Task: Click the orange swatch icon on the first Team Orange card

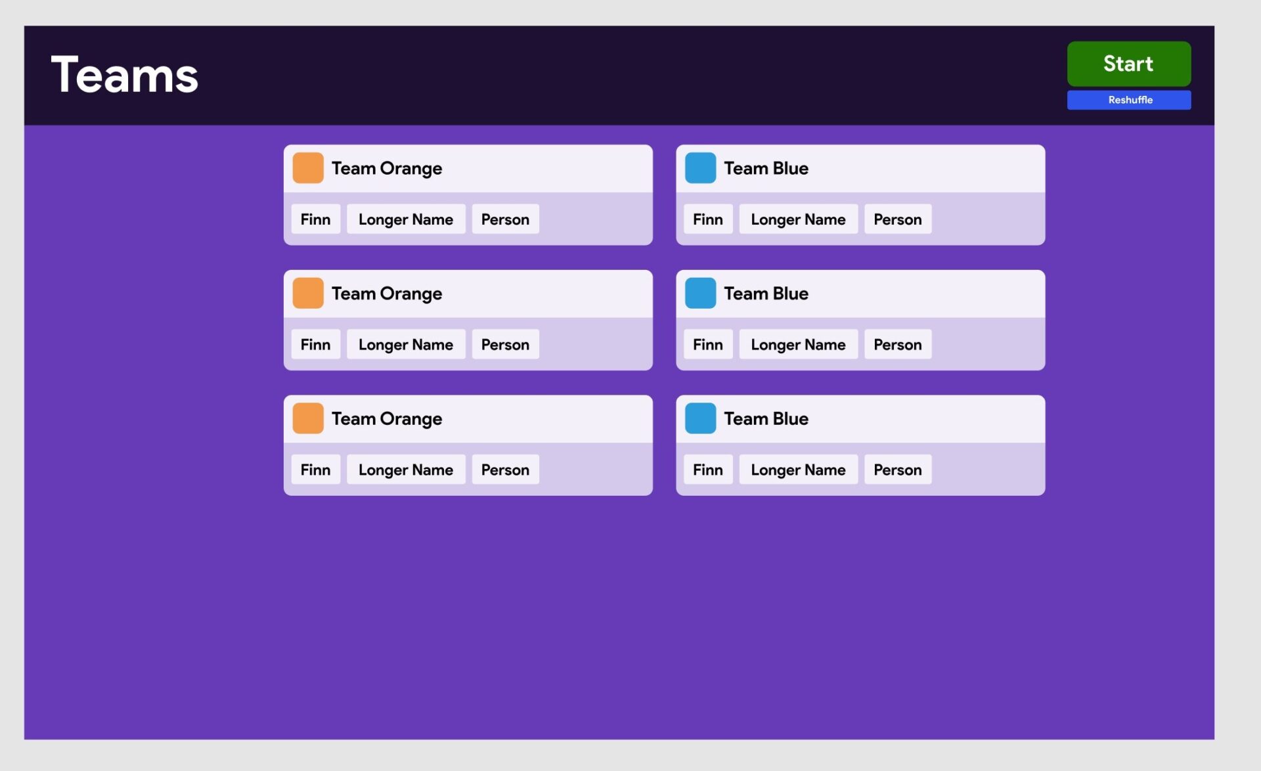Action: [308, 167]
